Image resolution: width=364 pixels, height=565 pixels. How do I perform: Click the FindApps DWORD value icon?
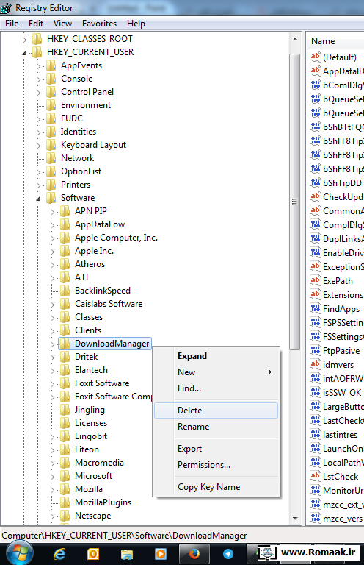315,308
